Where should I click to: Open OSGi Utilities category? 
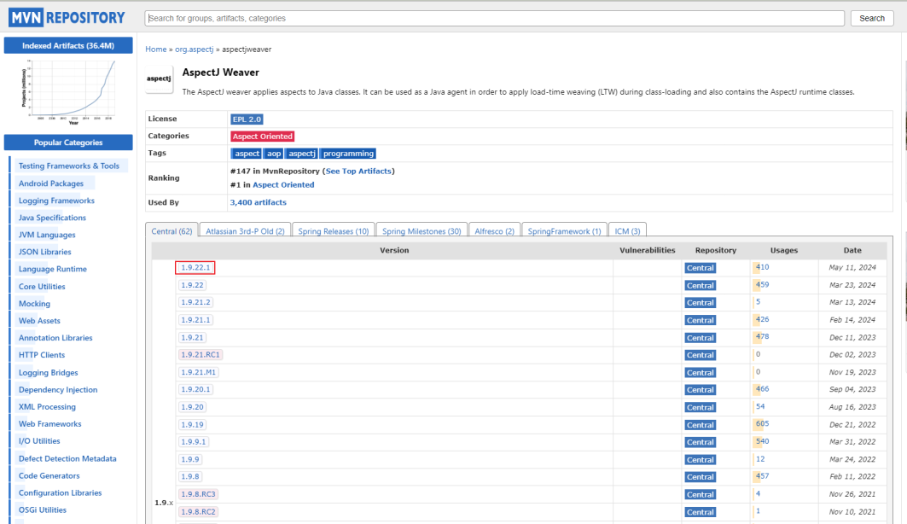click(x=42, y=510)
